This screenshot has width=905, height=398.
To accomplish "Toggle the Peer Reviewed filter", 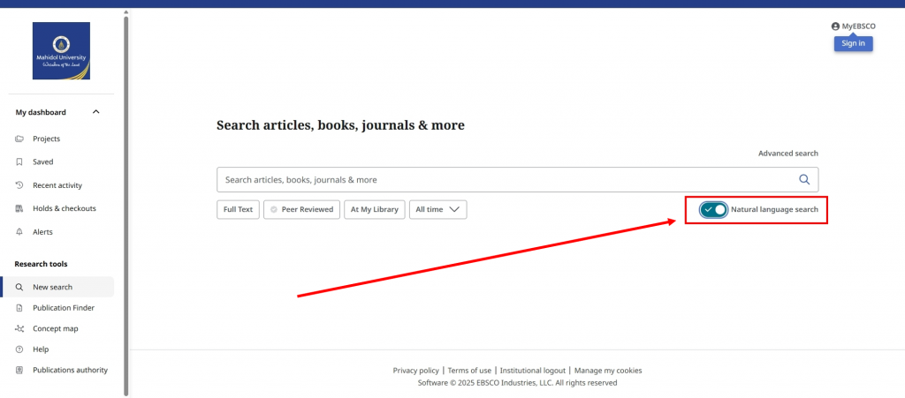I will point(302,210).
